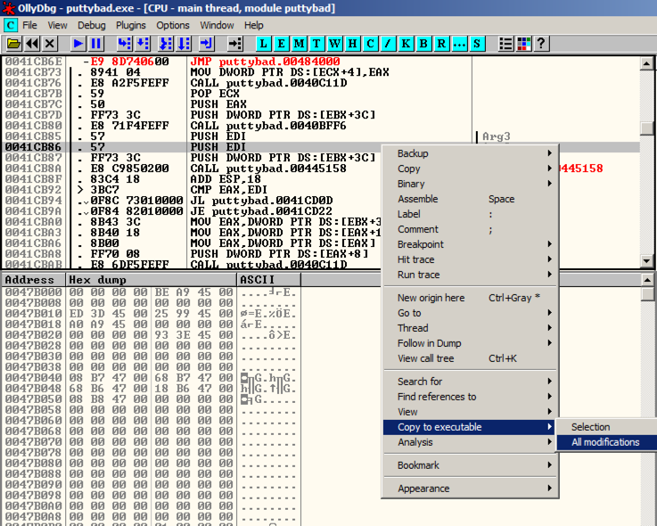
Task: Expand the Run trace submenu
Action: (x=471, y=275)
